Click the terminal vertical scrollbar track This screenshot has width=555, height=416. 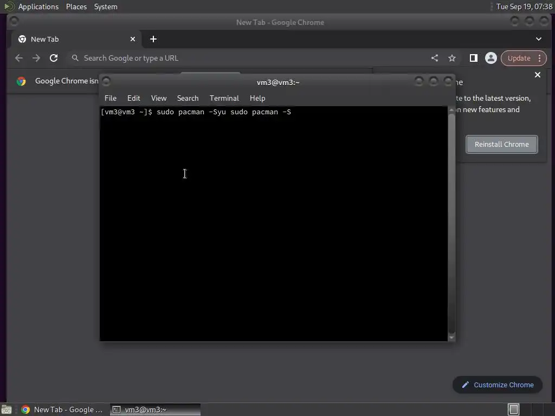(451, 224)
